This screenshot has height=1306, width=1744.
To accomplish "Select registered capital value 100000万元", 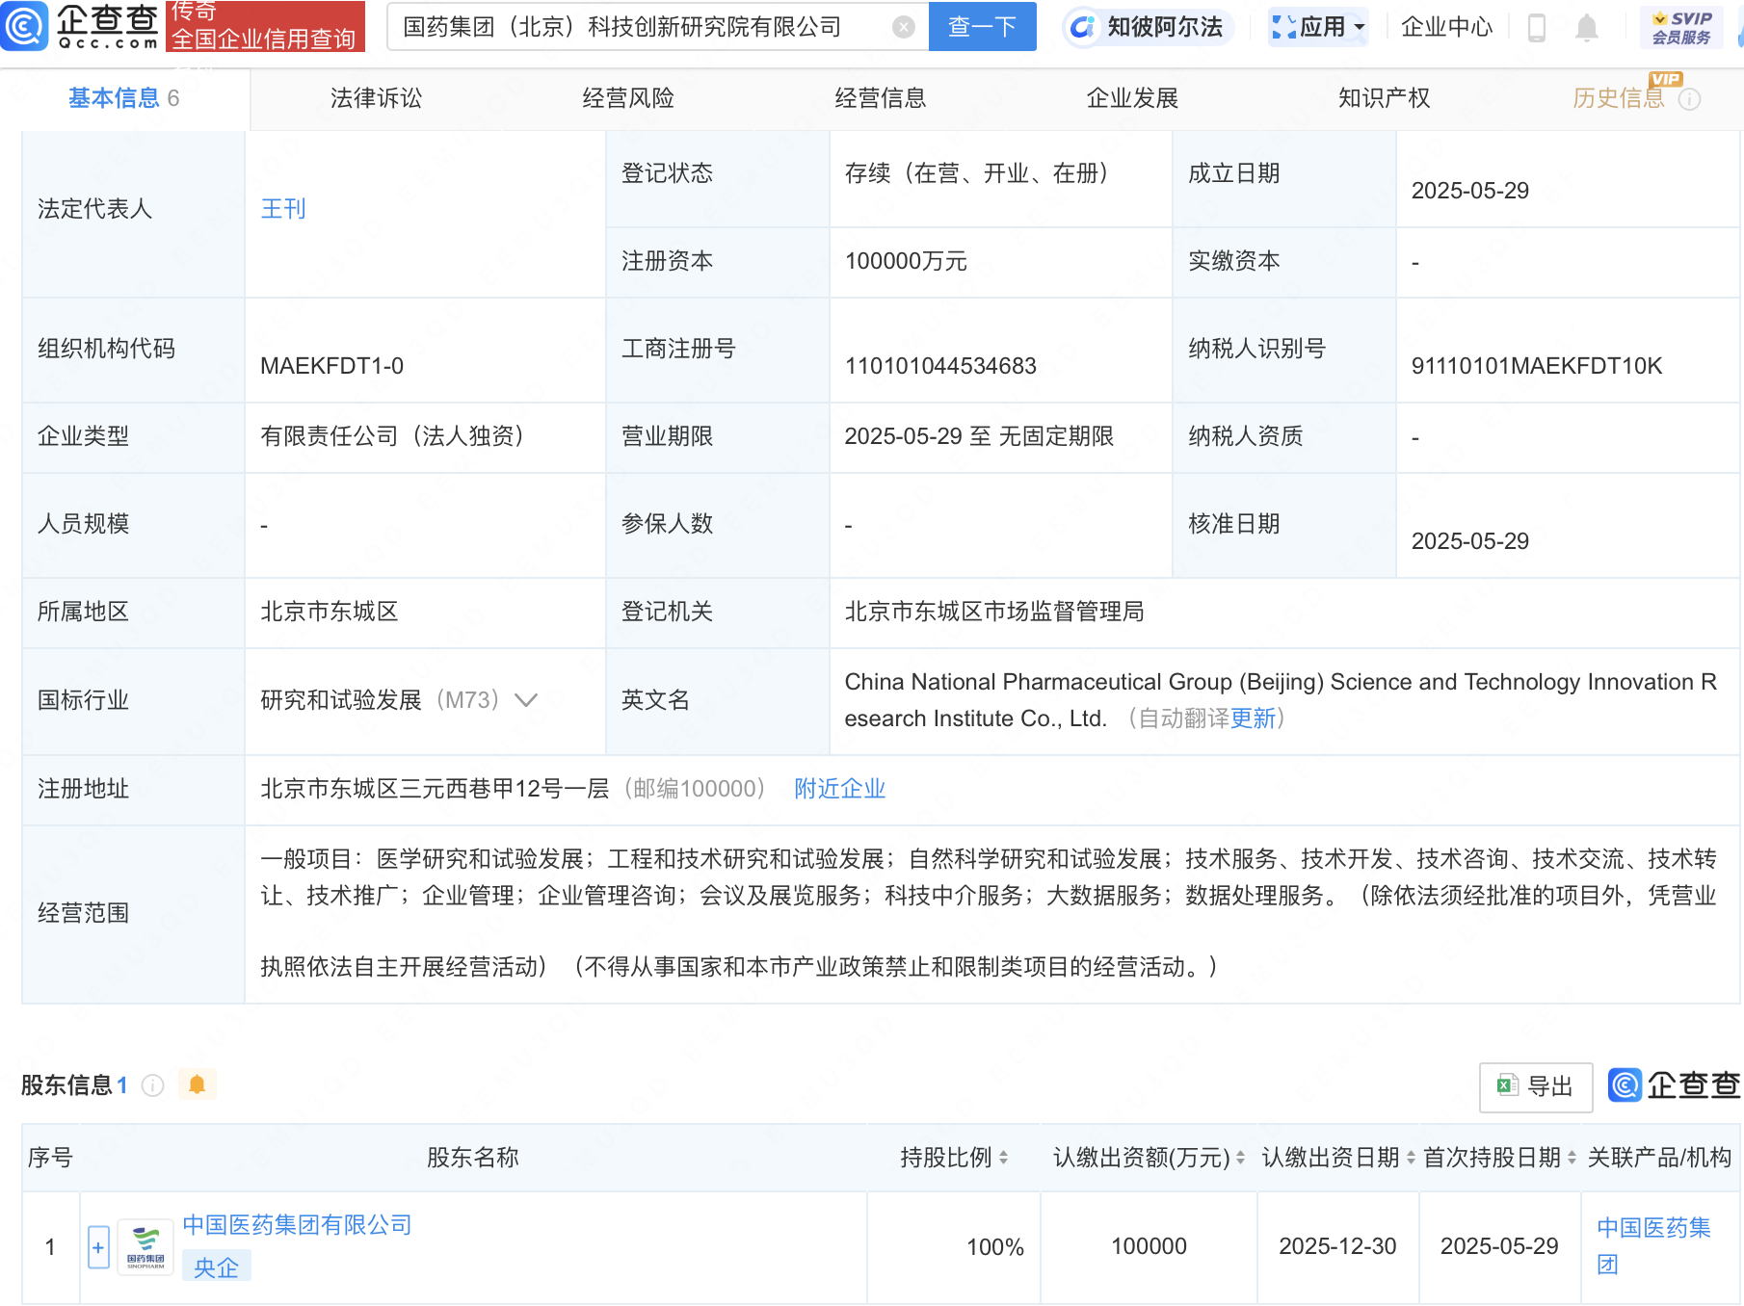I will (x=906, y=262).
